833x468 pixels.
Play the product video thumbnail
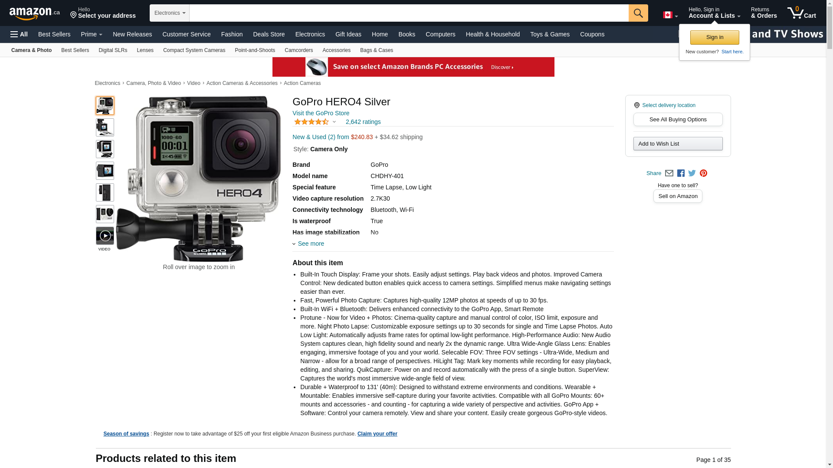tap(105, 236)
